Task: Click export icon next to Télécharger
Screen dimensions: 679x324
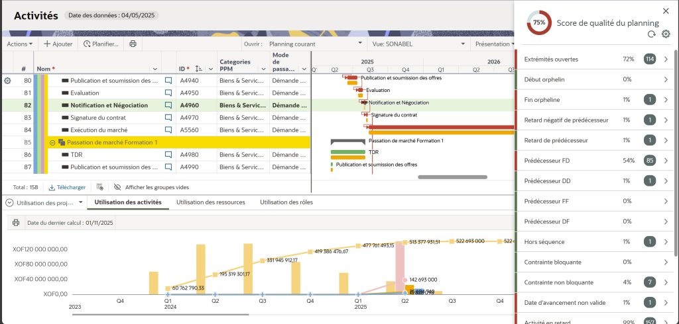Action: [x=99, y=187]
